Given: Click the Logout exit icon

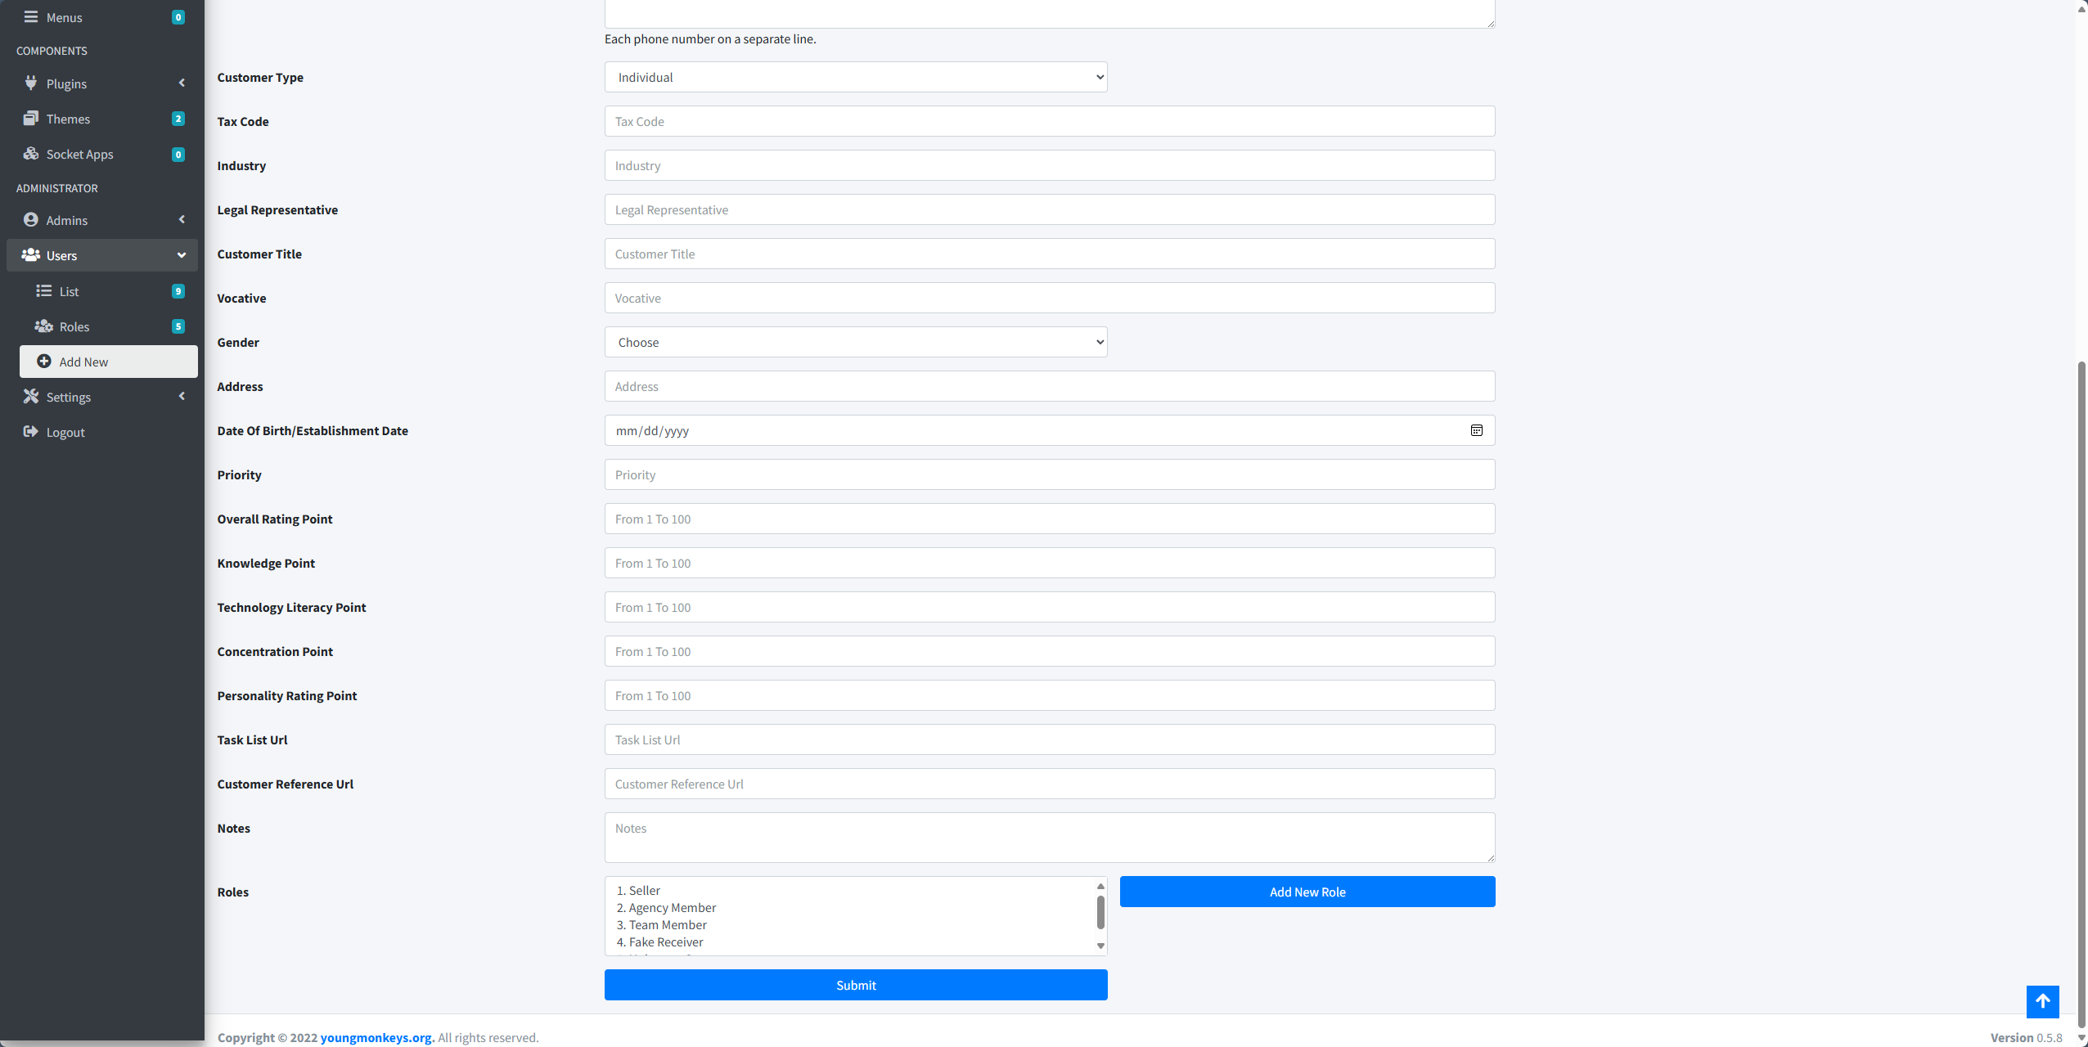Looking at the screenshot, I should coord(31,431).
